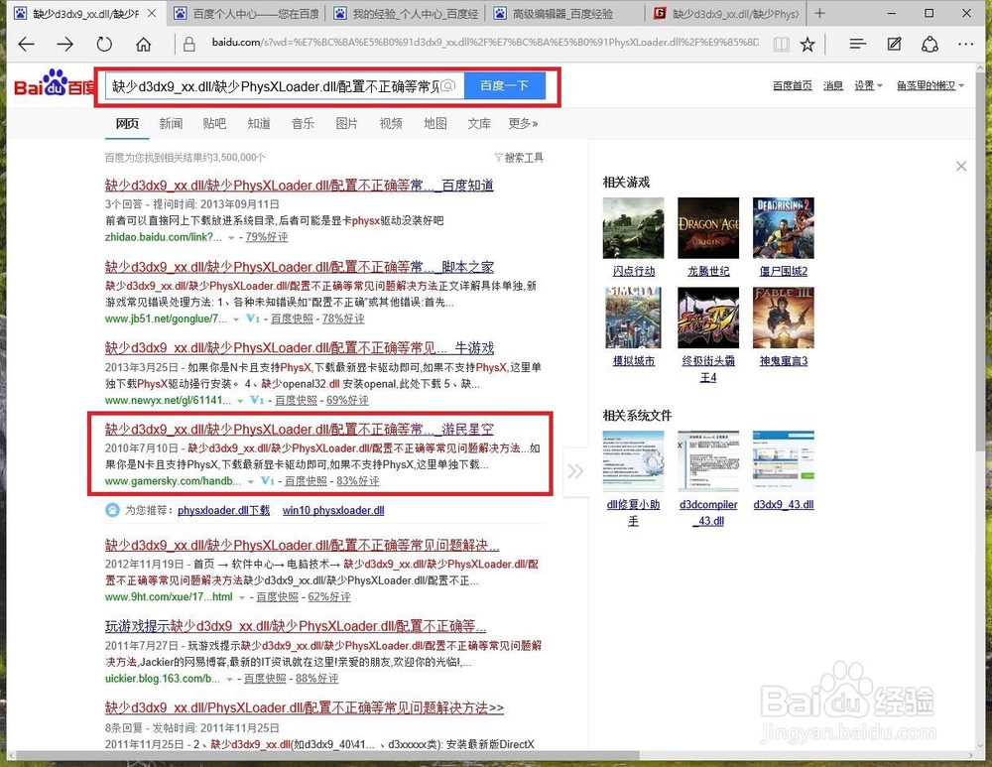Open the Share icon in toolbar

(x=930, y=45)
